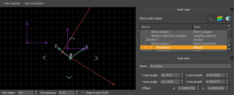Sort by the Type column header
The height and width of the screenshot is (95, 234).
[210, 27]
